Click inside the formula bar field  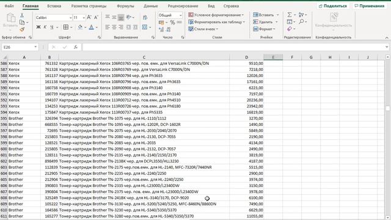point(234,47)
